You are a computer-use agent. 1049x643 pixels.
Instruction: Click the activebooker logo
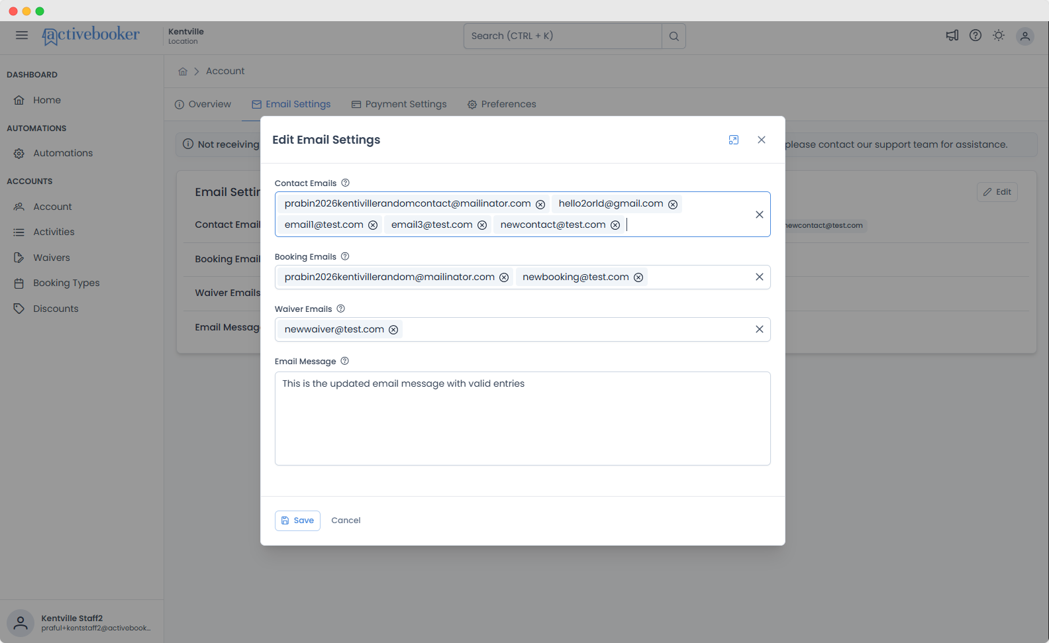[91, 35]
